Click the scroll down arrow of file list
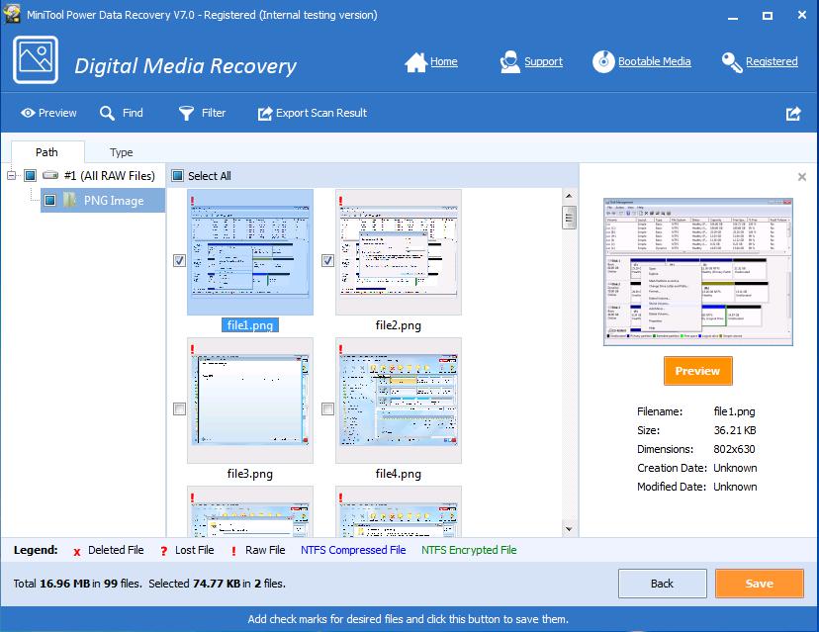Image resolution: width=819 pixels, height=632 pixels. (569, 528)
